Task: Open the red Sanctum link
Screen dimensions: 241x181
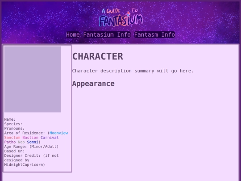Action: (x=12, y=138)
